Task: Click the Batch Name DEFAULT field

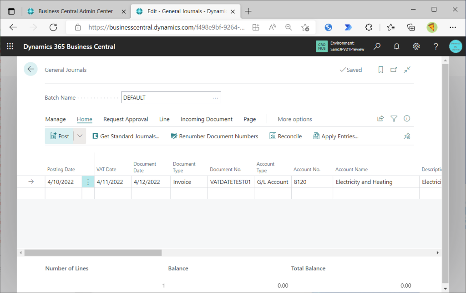Action: [171, 97]
